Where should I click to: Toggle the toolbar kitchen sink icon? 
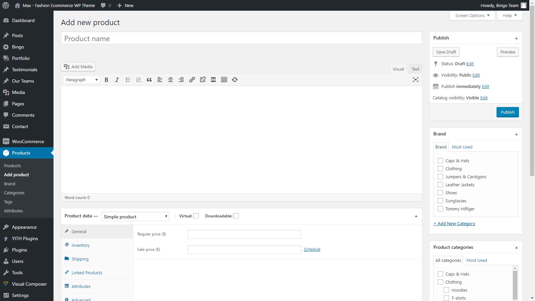coord(224,80)
